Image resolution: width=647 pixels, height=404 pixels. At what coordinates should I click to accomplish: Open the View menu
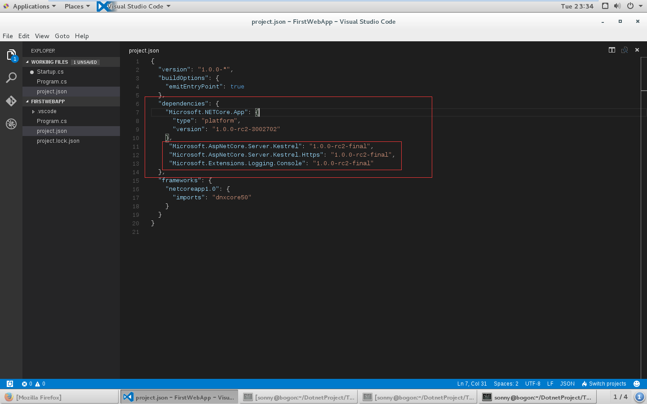(42, 36)
